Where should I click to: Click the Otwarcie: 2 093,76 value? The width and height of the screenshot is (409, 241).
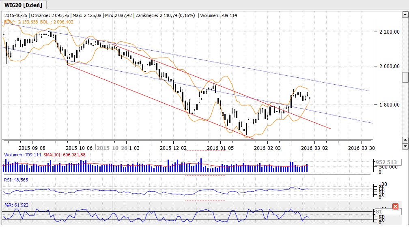tap(50, 15)
